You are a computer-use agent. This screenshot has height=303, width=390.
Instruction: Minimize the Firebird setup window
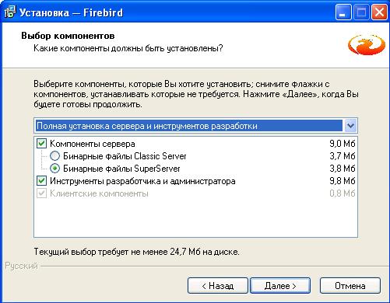pos(343,12)
